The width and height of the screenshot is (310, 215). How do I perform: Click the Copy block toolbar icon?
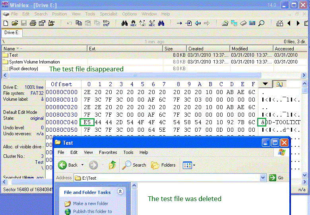coord(79,23)
